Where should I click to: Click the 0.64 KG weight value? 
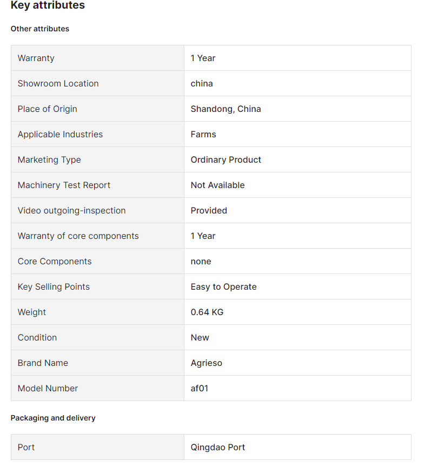[x=207, y=312]
